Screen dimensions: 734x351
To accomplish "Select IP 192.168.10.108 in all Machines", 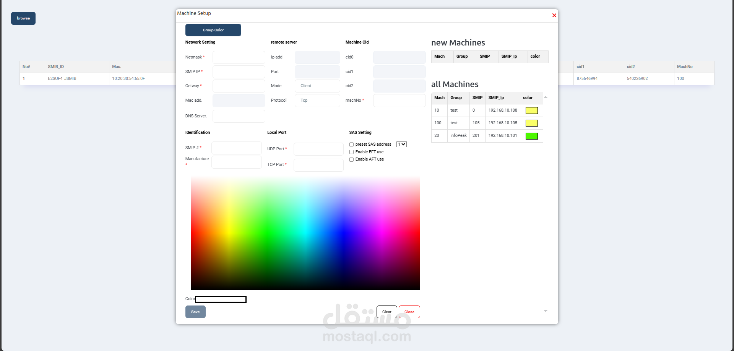I will point(503,110).
